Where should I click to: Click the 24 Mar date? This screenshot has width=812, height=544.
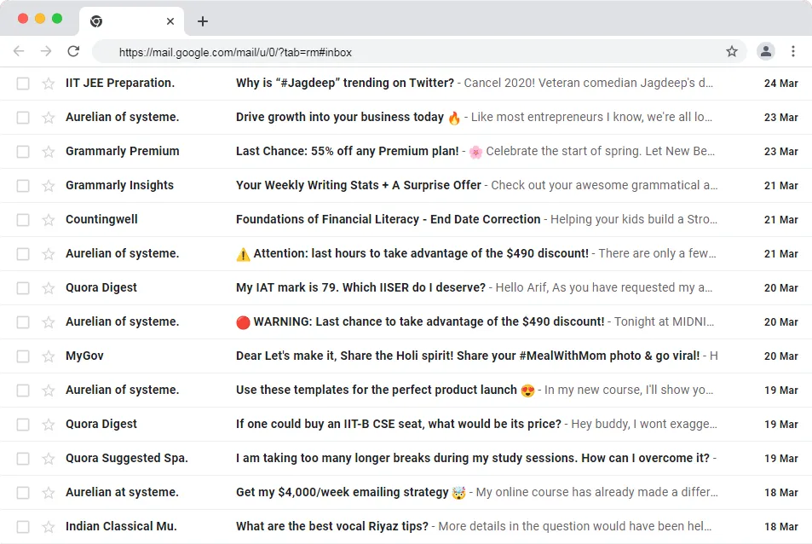coord(781,84)
